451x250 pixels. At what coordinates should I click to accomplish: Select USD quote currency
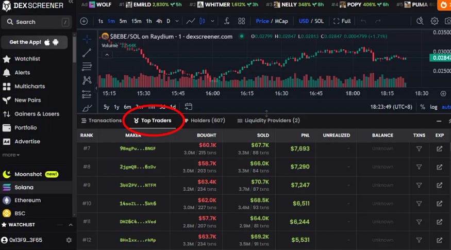[304, 21]
